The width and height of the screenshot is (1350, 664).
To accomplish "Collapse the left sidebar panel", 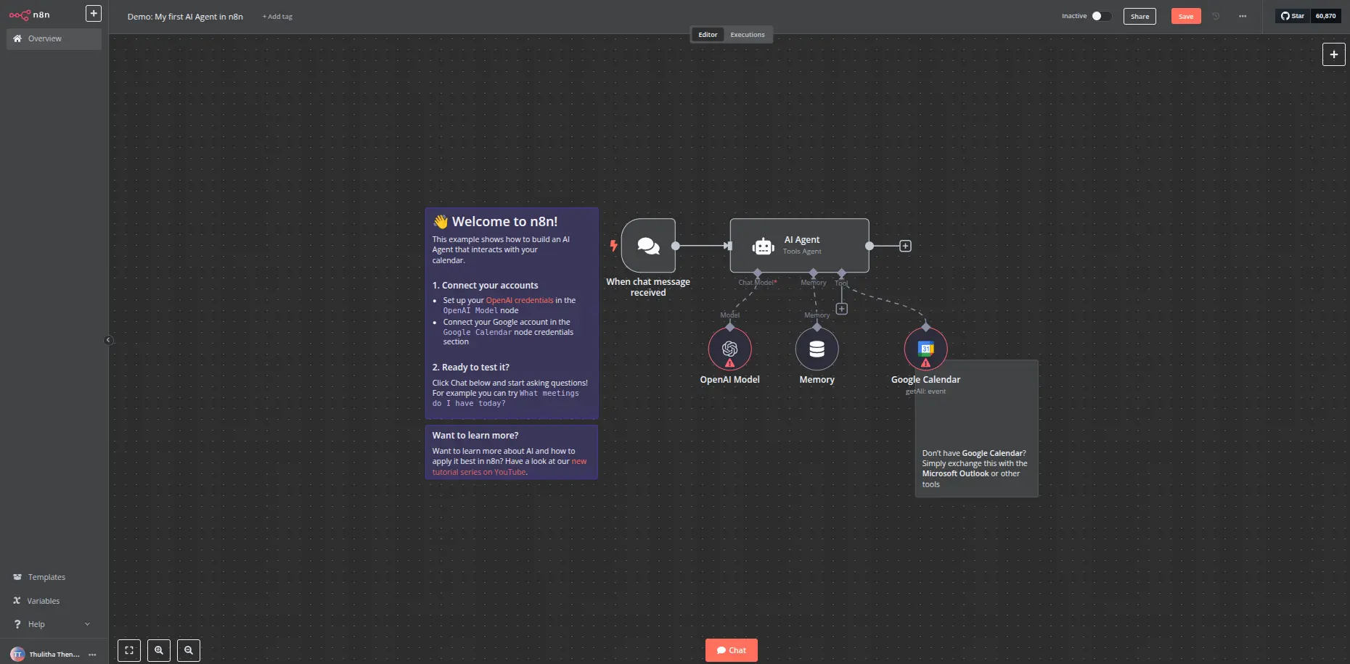I will (107, 339).
